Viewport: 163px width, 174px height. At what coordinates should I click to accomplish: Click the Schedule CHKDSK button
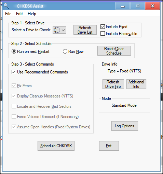[56, 146]
